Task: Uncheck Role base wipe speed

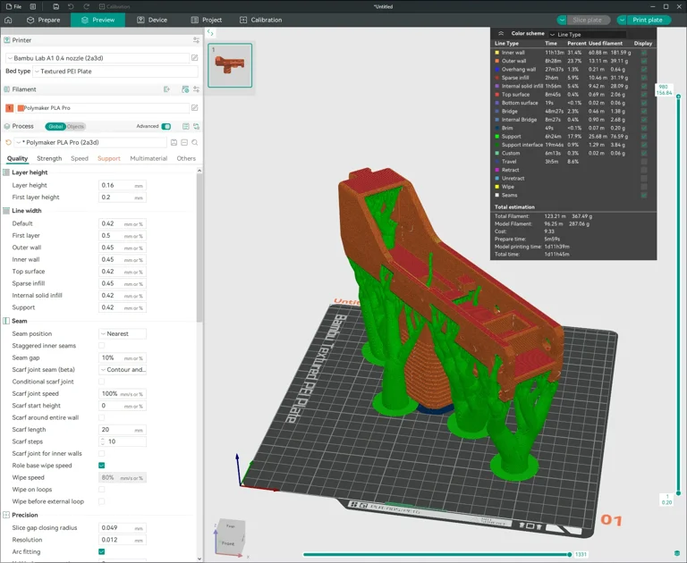Action: tap(101, 466)
